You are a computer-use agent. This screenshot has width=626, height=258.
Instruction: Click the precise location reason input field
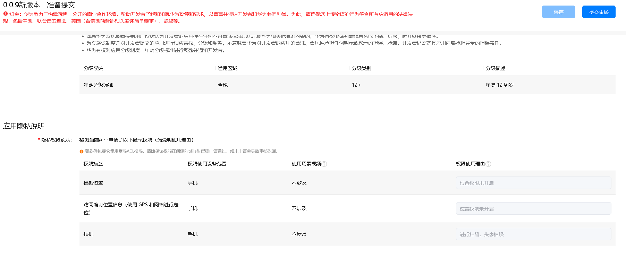[x=533, y=209]
